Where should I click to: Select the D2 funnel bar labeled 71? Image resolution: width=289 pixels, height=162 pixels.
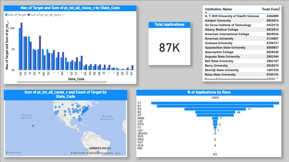pyautogui.click(x=215, y=109)
